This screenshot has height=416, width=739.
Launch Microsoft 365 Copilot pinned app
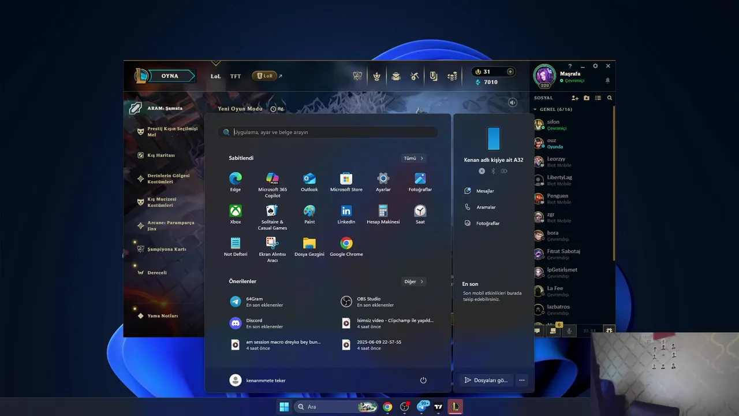pos(273,185)
